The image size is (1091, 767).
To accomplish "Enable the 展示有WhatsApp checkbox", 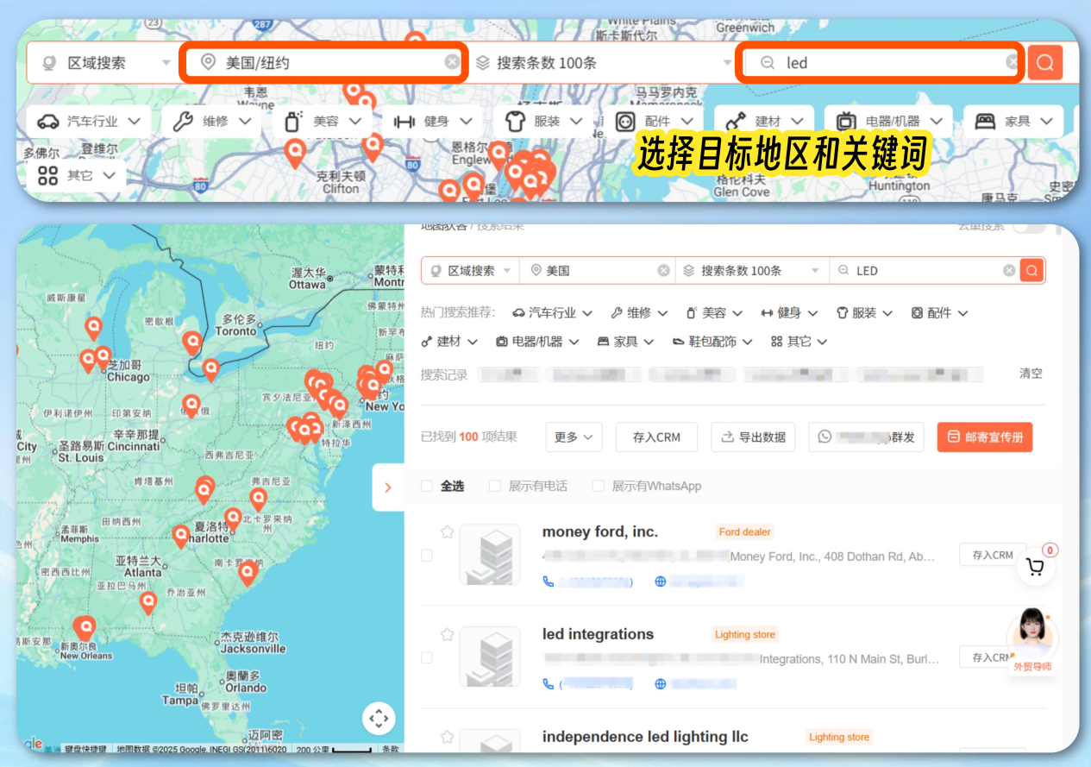I will (598, 486).
